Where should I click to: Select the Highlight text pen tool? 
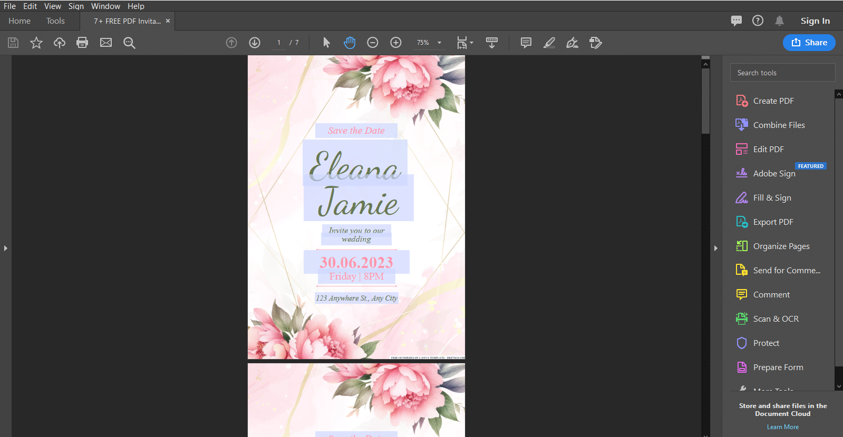coord(549,43)
